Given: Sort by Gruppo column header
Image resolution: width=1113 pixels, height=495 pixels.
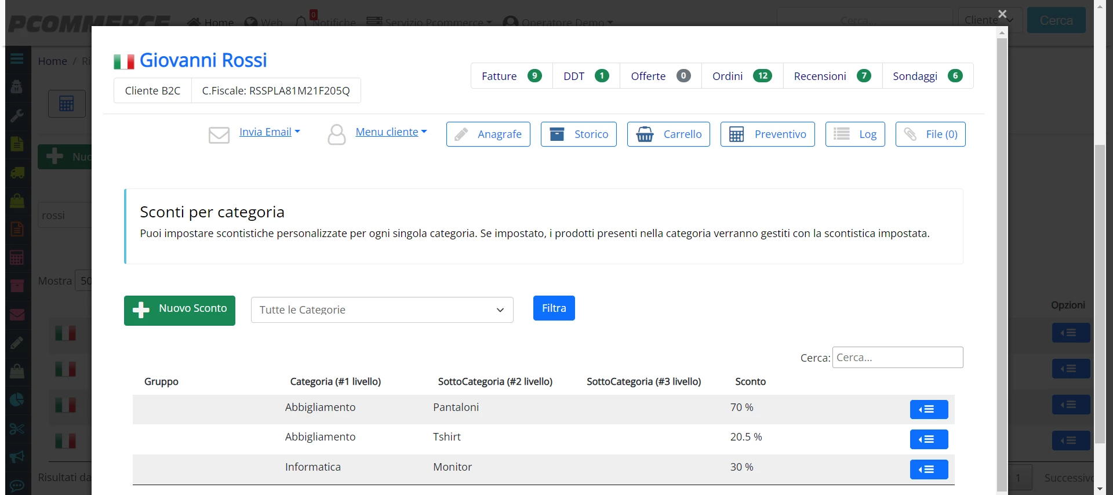Looking at the screenshot, I should (161, 381).
